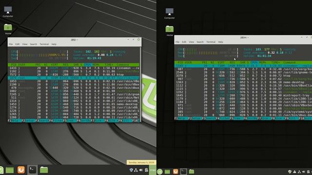Select PID 1433 cinnamon row in left htop
The image size is (312, 175).
(74, 68)
